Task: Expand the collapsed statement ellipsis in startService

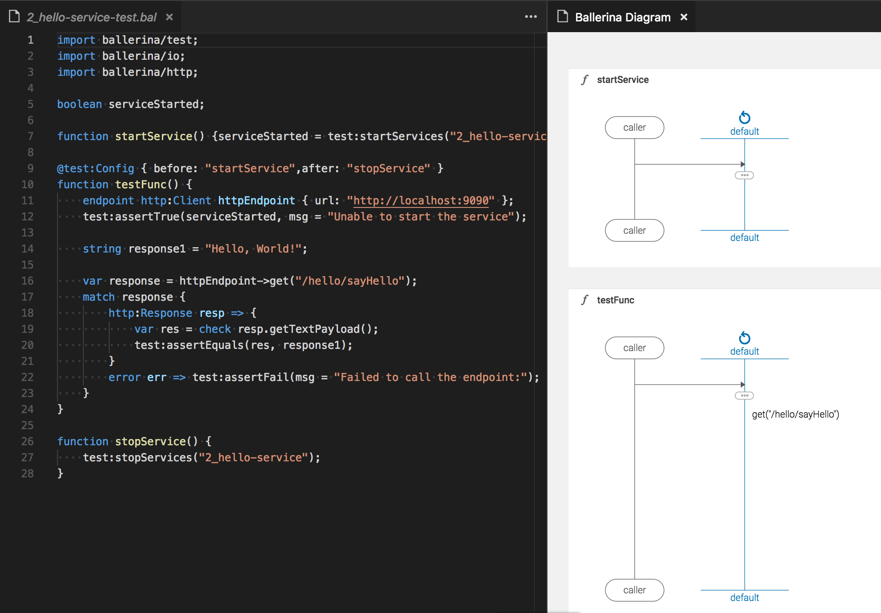Action: click(744, 175)
